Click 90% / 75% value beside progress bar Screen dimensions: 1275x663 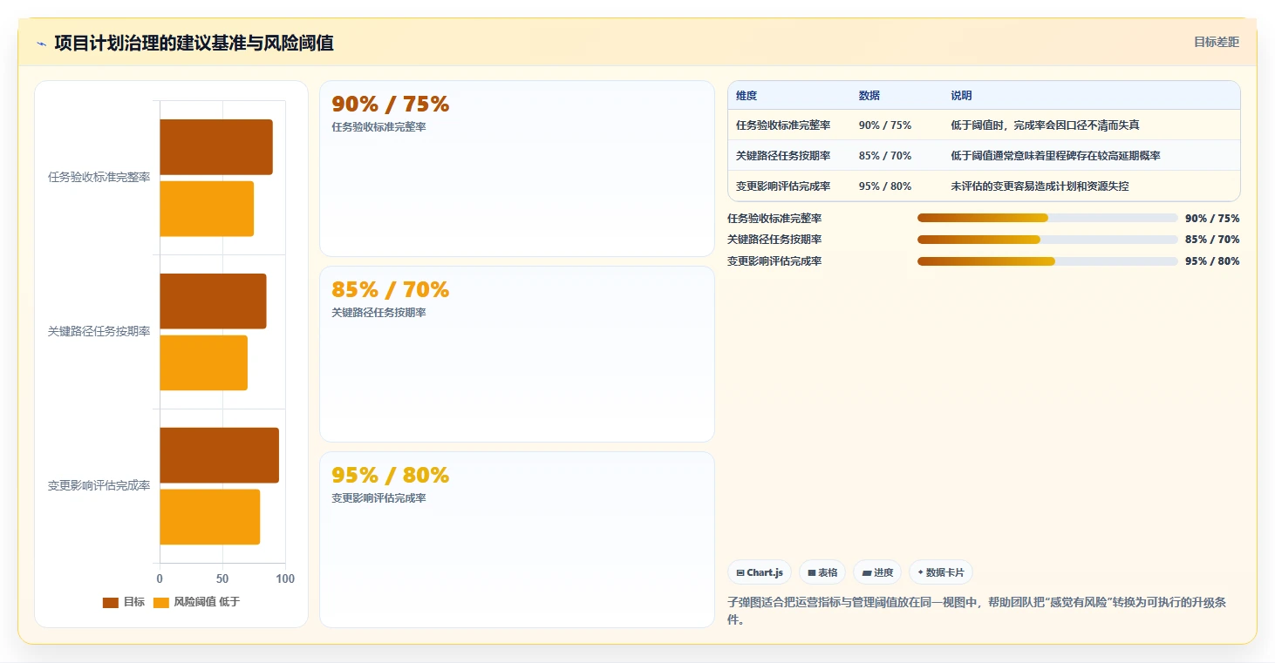pyautogui.click(x=1212, y=219)
